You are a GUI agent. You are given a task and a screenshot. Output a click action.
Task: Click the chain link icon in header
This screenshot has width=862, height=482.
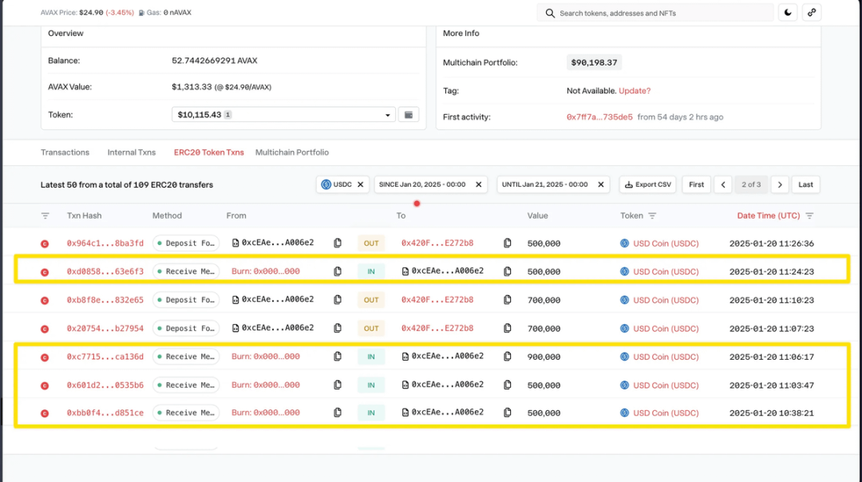click(x=812, y=13)
